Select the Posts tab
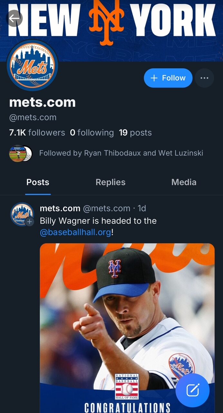Viewport: 223px width, 413px height. pyautogui.click(x=38, y=182)
